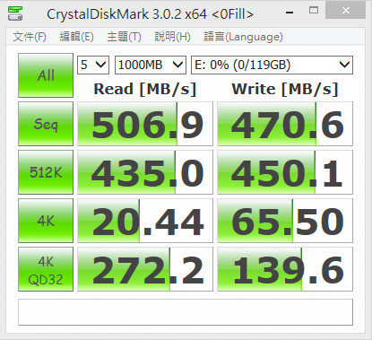Screen dimensions: 372x340
Task: Select the 4K QD32 read result 272.2
Action: [x=145, y=269]
